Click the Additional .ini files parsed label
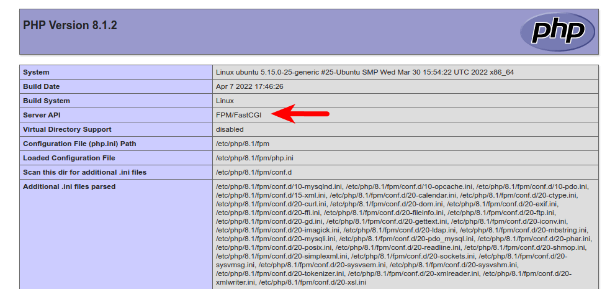 point(69,186)
